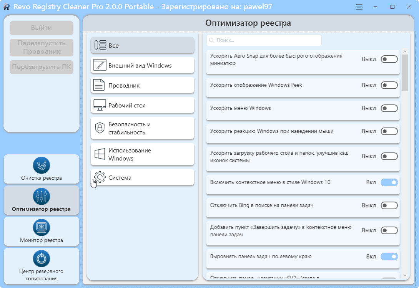Click the scrollbar up arrow
The height and width of the screenshot is (288, 419).
click(x=404, y=51)
